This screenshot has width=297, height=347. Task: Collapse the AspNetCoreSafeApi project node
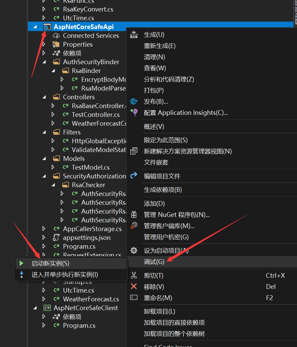coord(35,27)
